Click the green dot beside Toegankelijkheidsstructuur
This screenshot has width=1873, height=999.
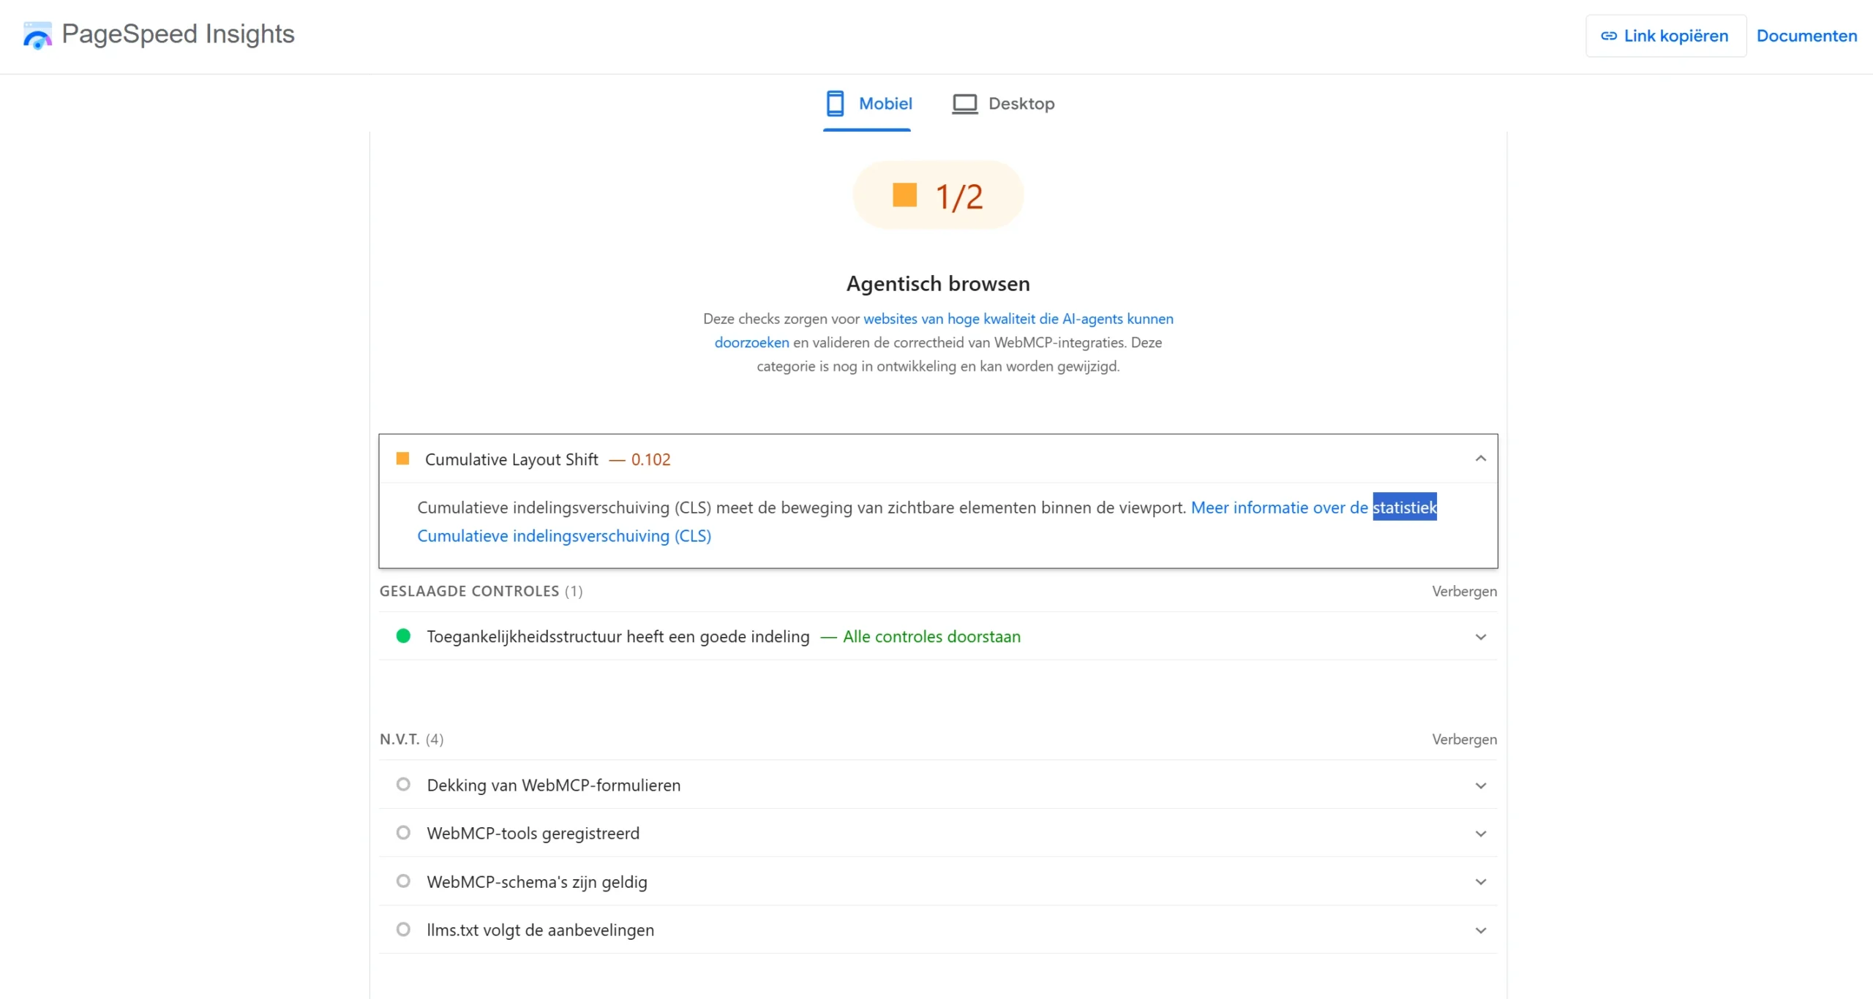tap(403, 636)
